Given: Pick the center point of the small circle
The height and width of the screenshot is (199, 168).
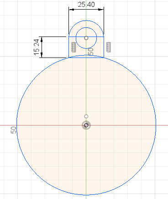Looking at the screenshot, I should [86, 38].
